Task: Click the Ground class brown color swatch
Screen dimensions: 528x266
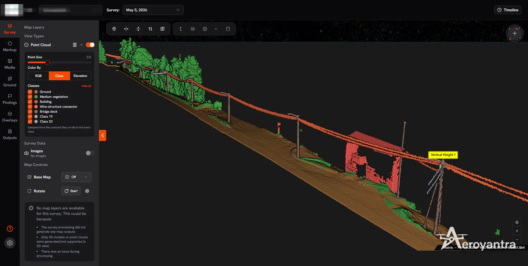Action: (x=36, y=92)
